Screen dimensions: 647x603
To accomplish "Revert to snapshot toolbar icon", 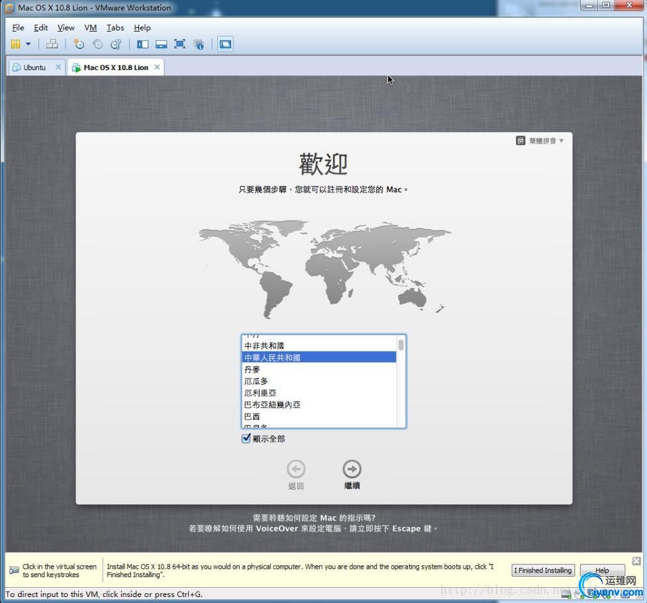I will tap(97, 44).
